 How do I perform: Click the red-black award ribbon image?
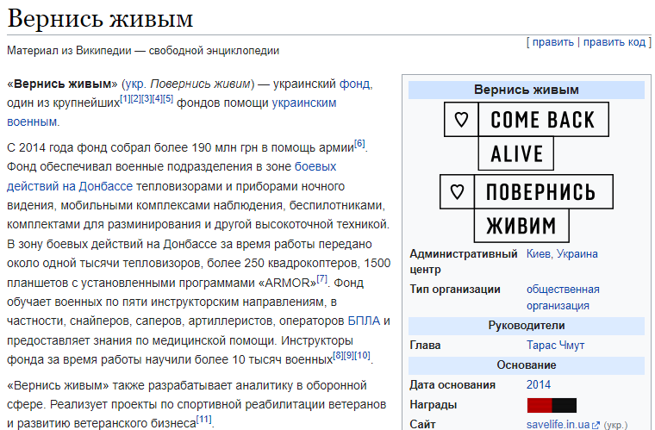(x=552, y=405)
